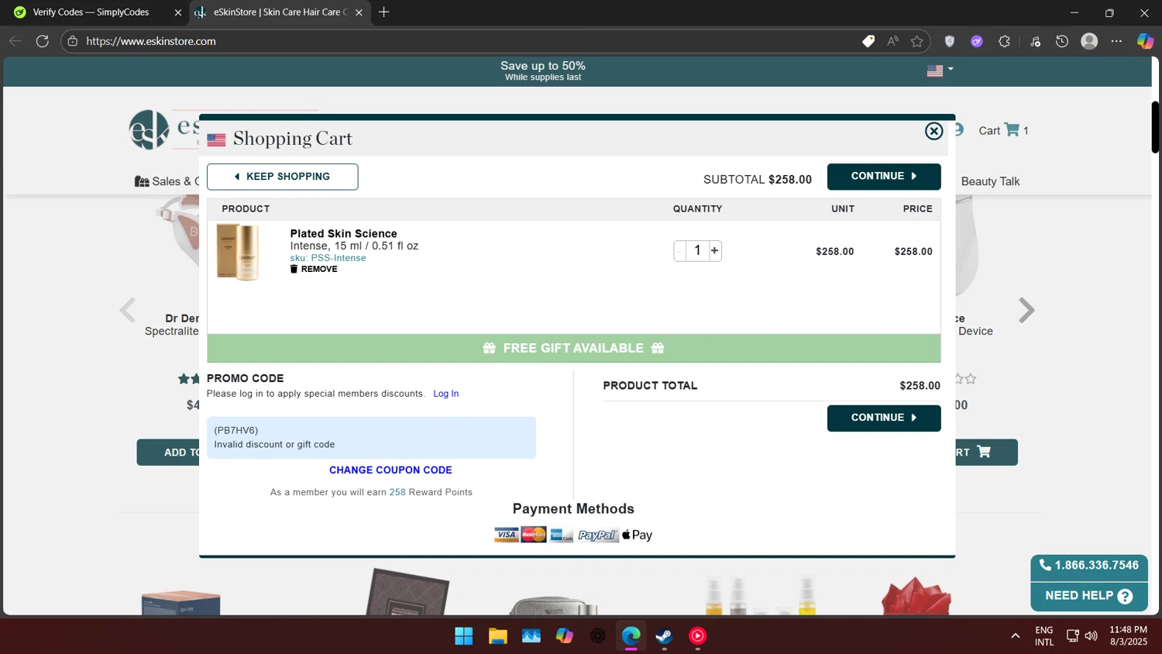
Task: Close the eSkinStore browser tab
Action: (359, 12)
